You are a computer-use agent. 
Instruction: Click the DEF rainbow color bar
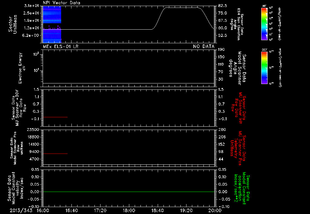click(264, 68)
